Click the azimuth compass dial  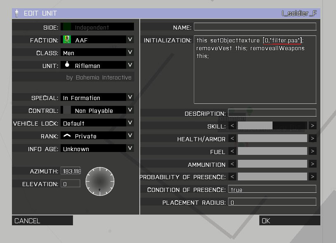100,181
